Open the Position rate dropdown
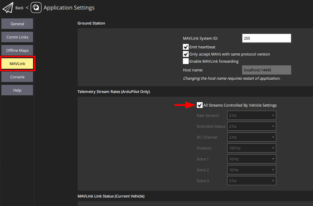 pyautogui.click(x=251, y=148)
